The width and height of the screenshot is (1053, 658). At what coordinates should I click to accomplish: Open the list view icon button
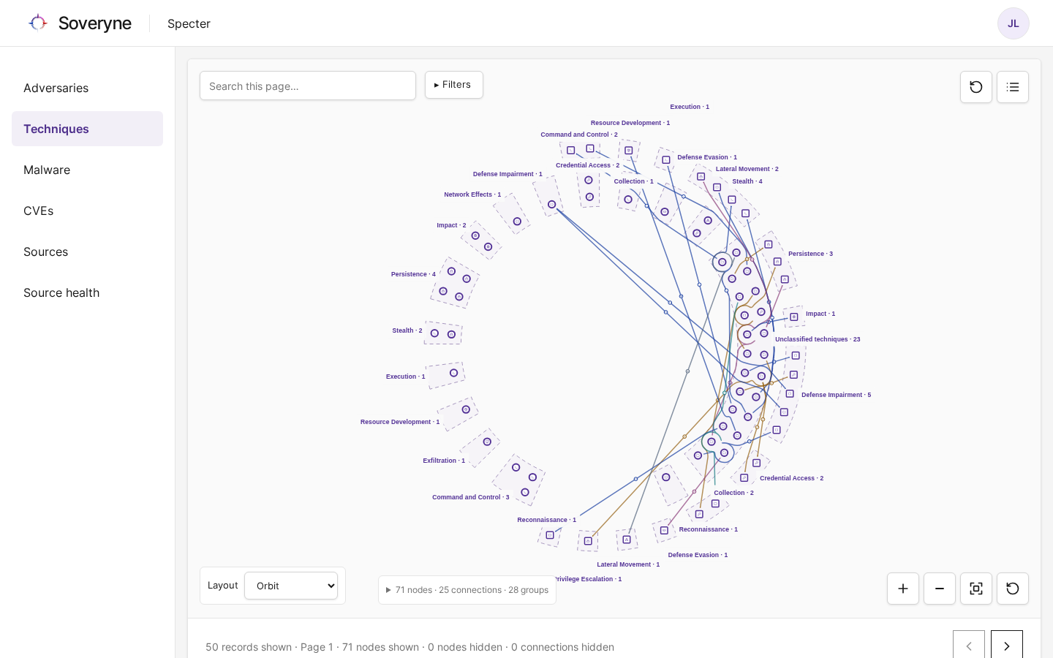(1013, 87)
